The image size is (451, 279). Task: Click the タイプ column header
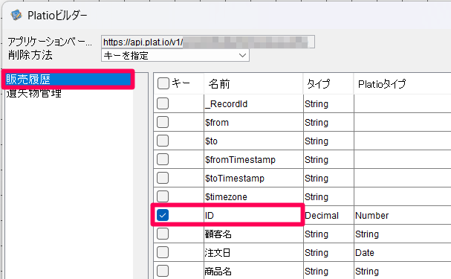coord(328,84)
